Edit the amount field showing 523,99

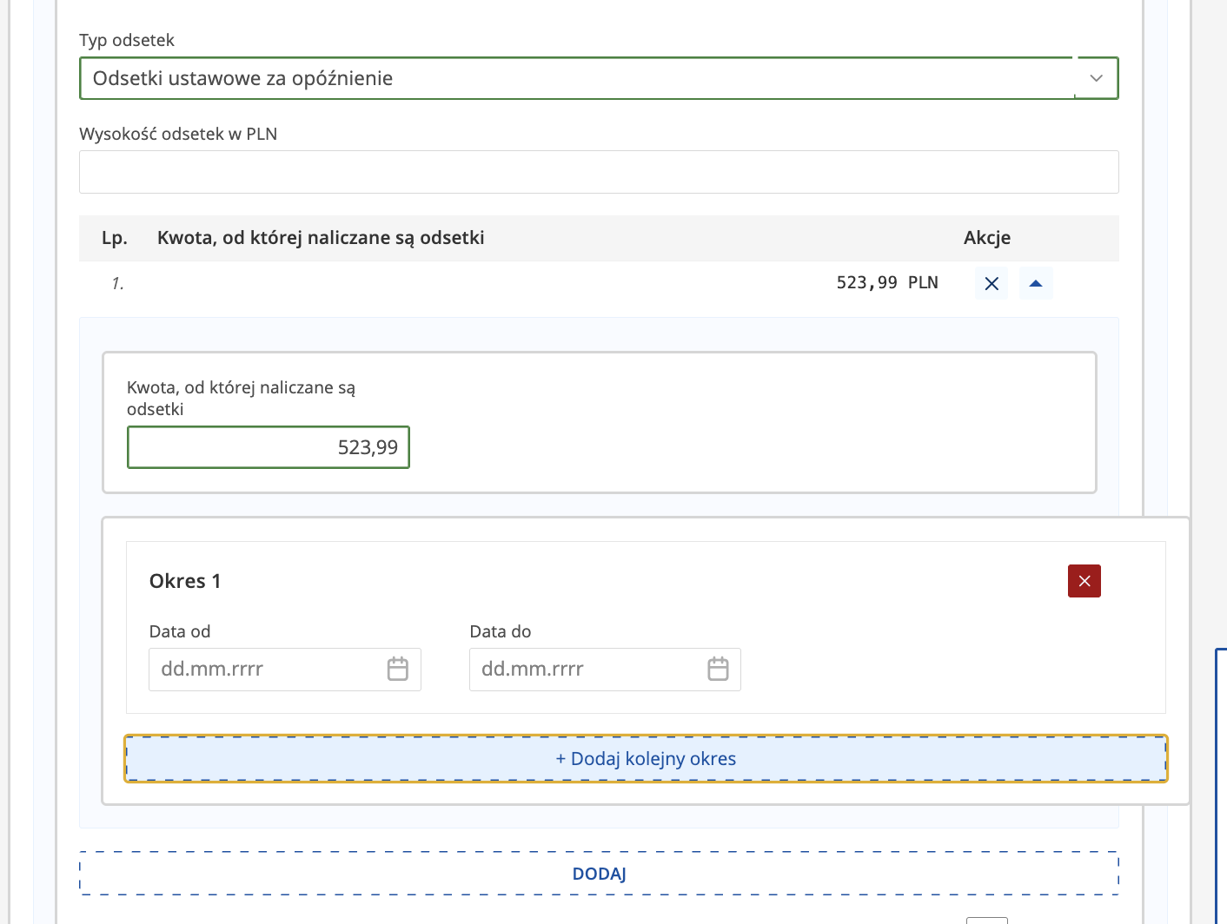(269, 447)
